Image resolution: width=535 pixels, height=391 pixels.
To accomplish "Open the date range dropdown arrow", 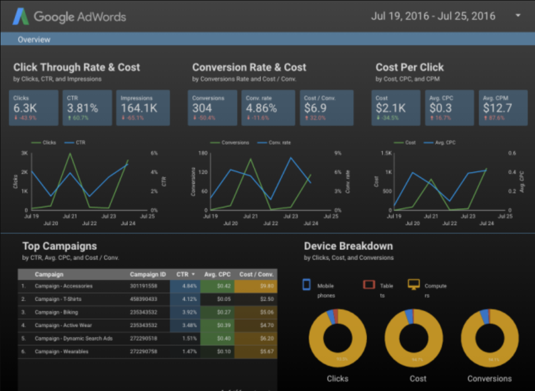I will (518, 16).
